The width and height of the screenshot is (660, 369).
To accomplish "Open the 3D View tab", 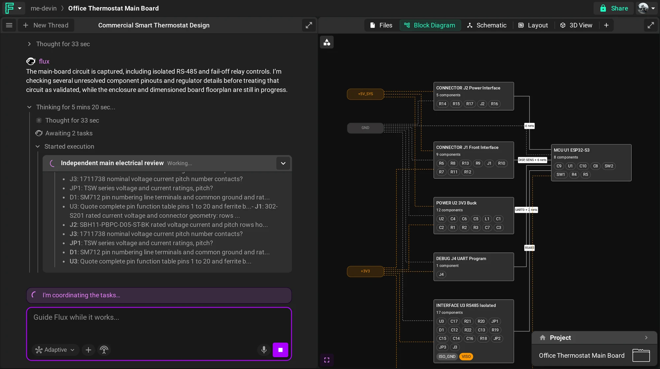I will tap(576, 25).
